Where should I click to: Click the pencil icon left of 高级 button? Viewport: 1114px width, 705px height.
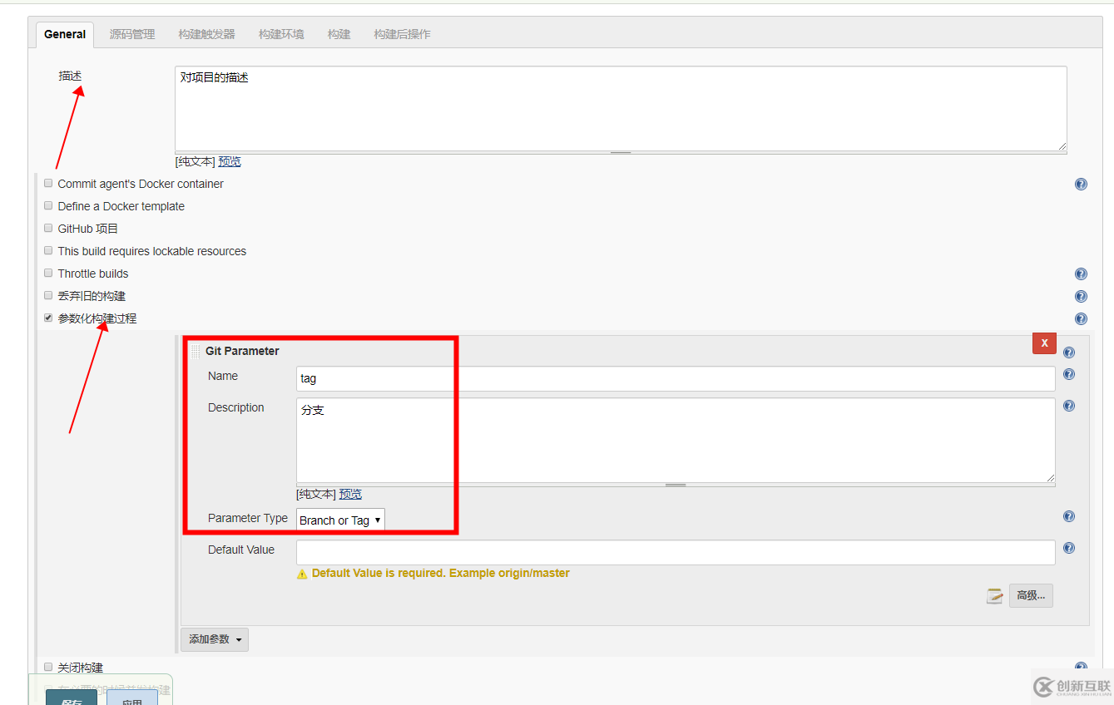point(994,595)
